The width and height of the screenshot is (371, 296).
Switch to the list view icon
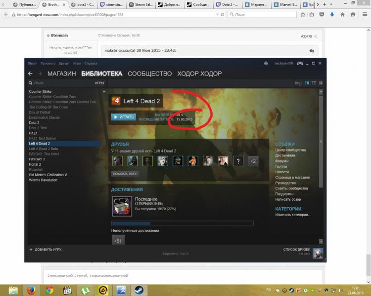pos(314,83)
